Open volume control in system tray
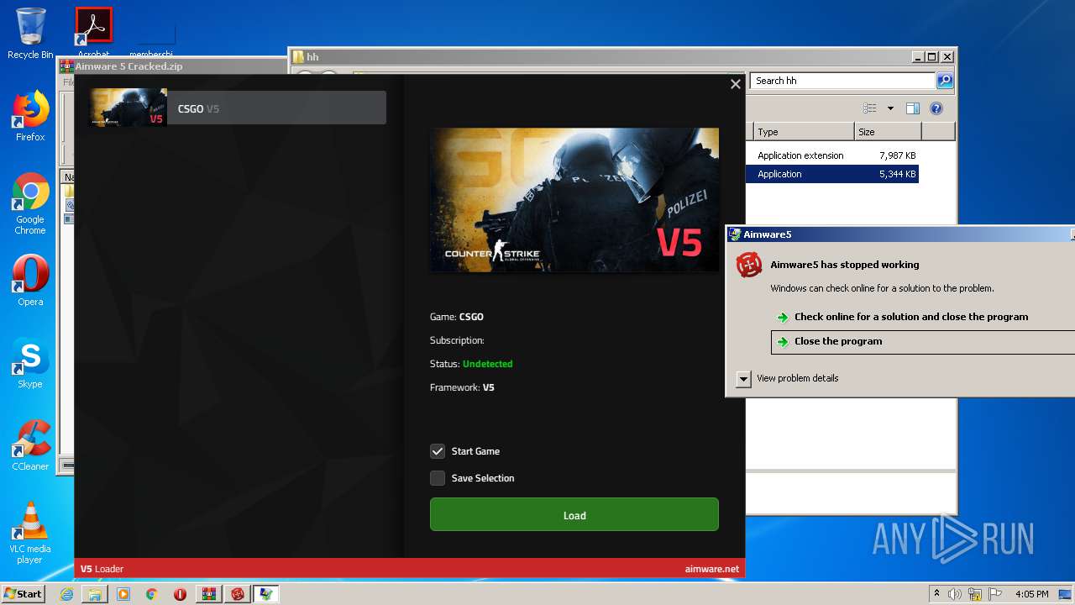This screenshot has width=1075, height=605. [955, 594]
